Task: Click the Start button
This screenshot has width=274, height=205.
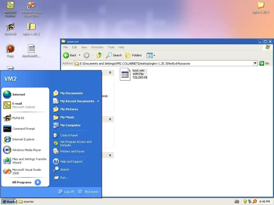Action: 8,202
